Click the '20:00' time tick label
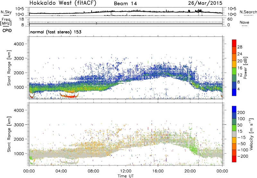The image size is (257, 178). (x=190, y=171)
